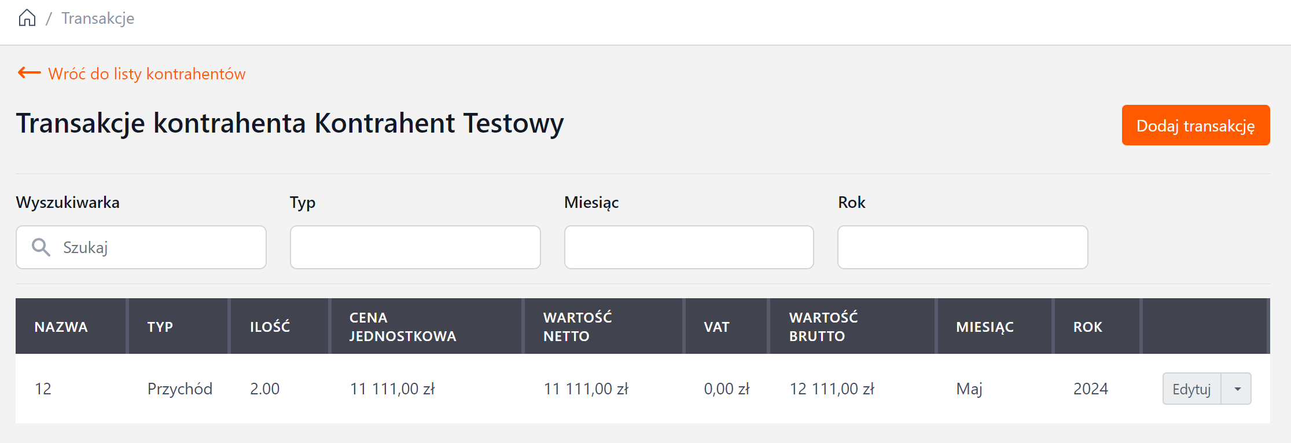Viewport: 1291px width, 443px height.
Task: Focus the Szukaj search input field
Action: [156, 247]
